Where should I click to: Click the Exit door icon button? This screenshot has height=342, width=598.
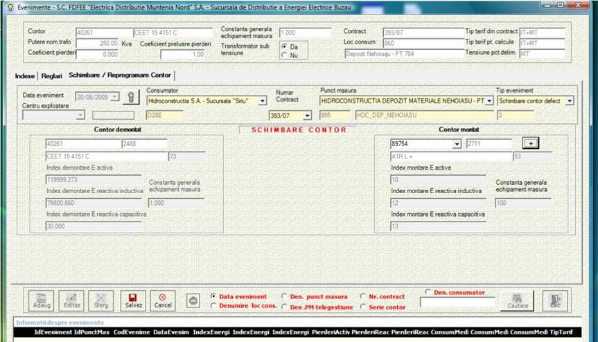tap(555, 300)
